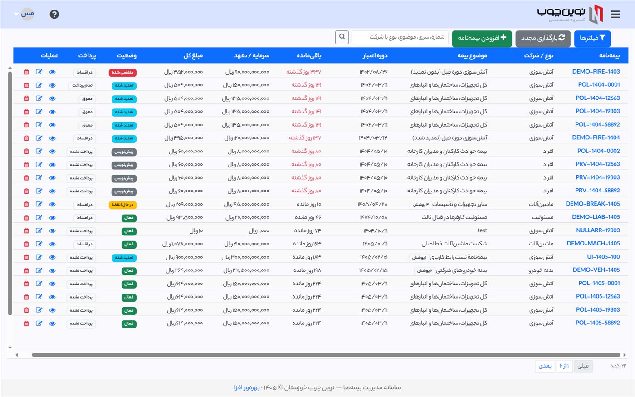This screenshot has height=397, width=635.
Task: Click the search magnifier button
Action: click(x=342, y=37)
